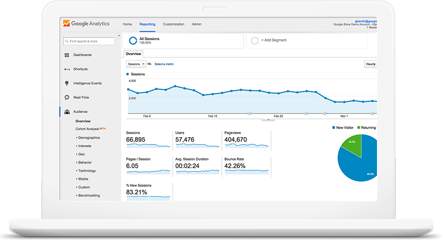Open the Admin tab

(x=197, y=24)
